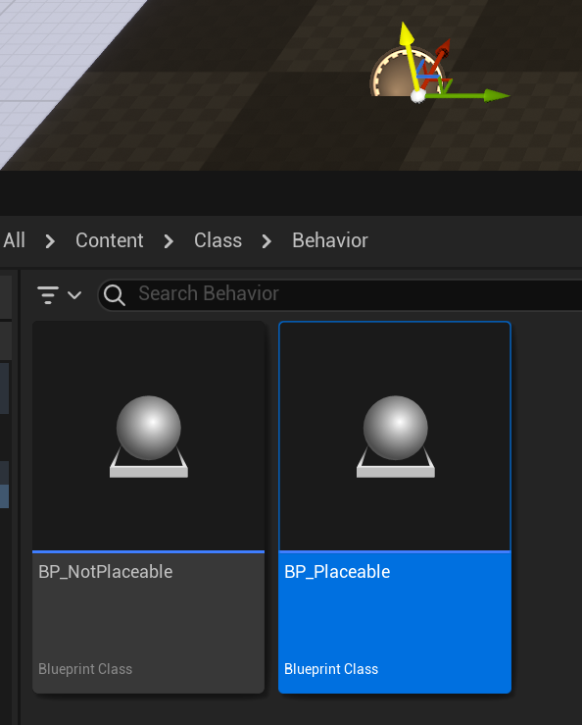Open Class folder in breadcrumb

(x=218, y=240)
